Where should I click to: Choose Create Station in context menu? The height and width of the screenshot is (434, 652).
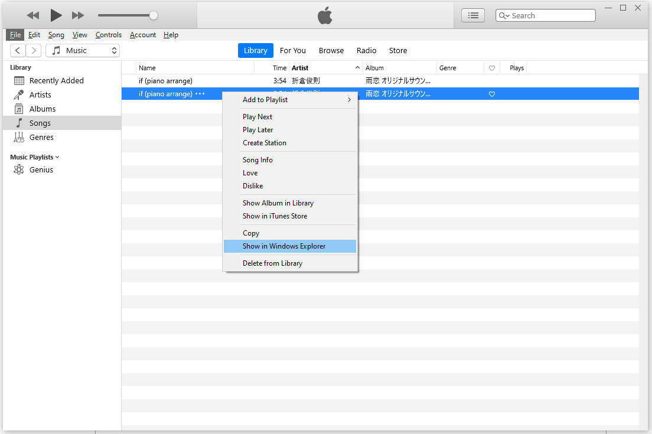pyautogui.click(x=290, y=142)
